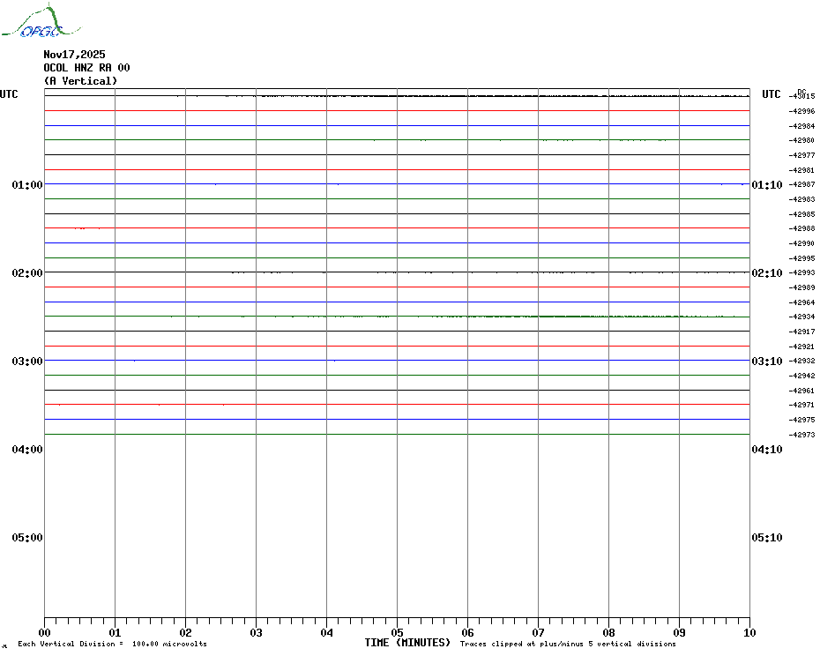The height and width of the screenshot is (656, 820).
Task: Click the DC offset value -42996
Action: coord(801,111)
